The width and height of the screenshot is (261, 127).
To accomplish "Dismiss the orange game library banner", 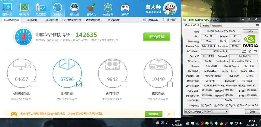I will tap(169, 114).
